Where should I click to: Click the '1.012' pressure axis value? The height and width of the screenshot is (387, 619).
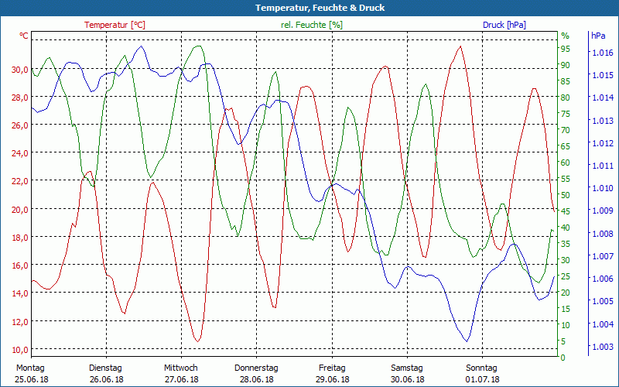(x=603, y=143)
